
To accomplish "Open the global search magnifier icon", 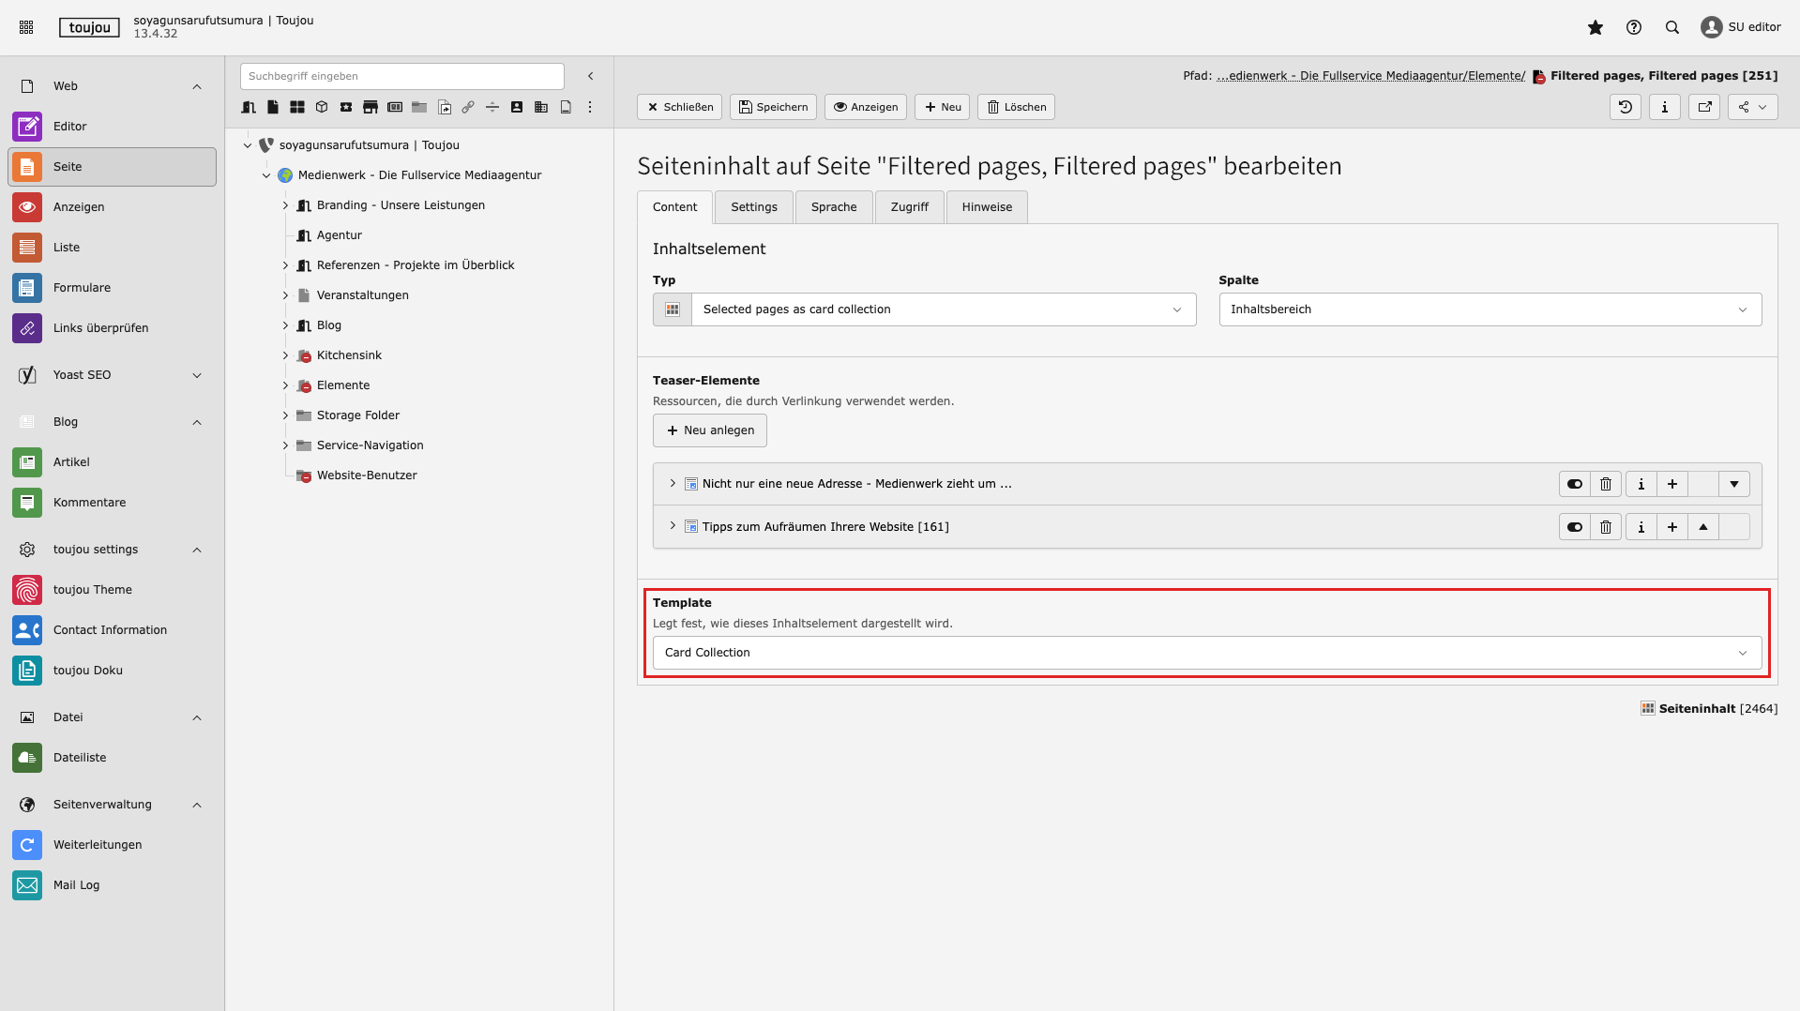I will pyautogui.click(x=1671, y=27).
